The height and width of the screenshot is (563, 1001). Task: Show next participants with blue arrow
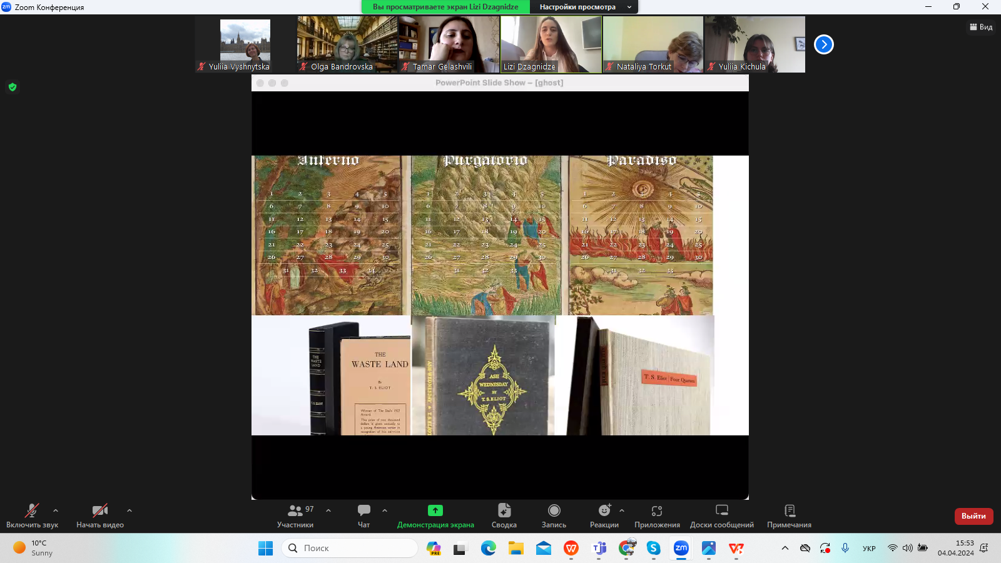[824, 44]
